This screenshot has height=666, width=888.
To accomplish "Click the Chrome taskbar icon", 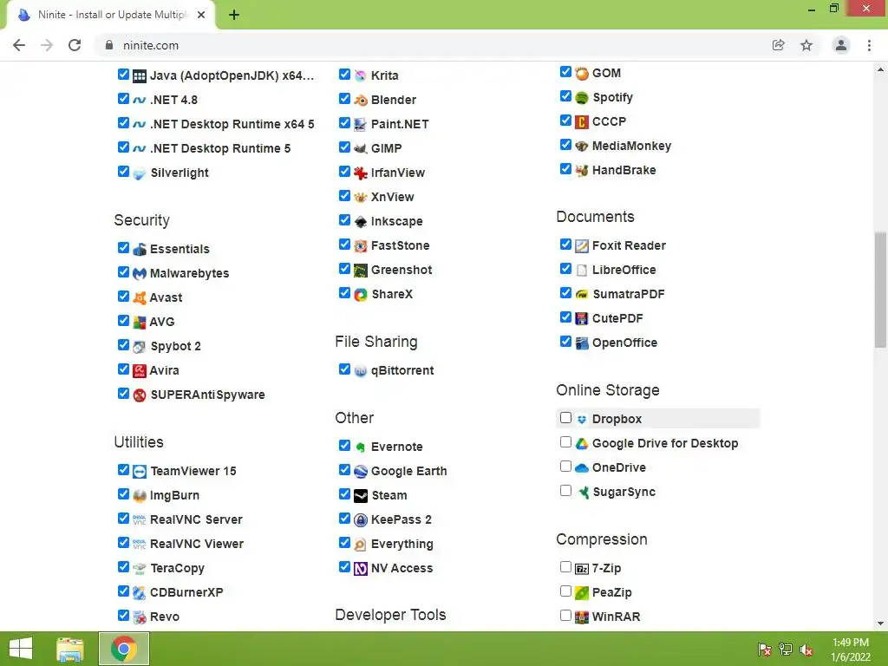I will coord(123,649).
